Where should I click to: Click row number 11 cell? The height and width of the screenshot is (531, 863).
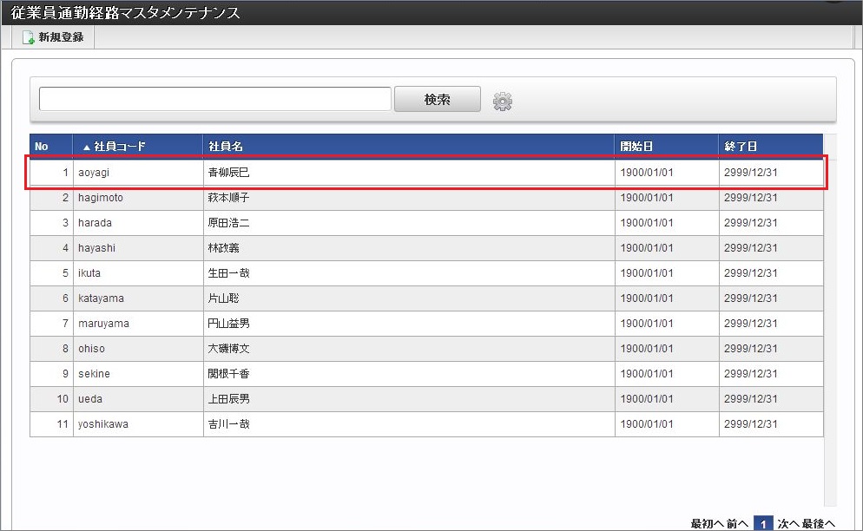[52, 424]
